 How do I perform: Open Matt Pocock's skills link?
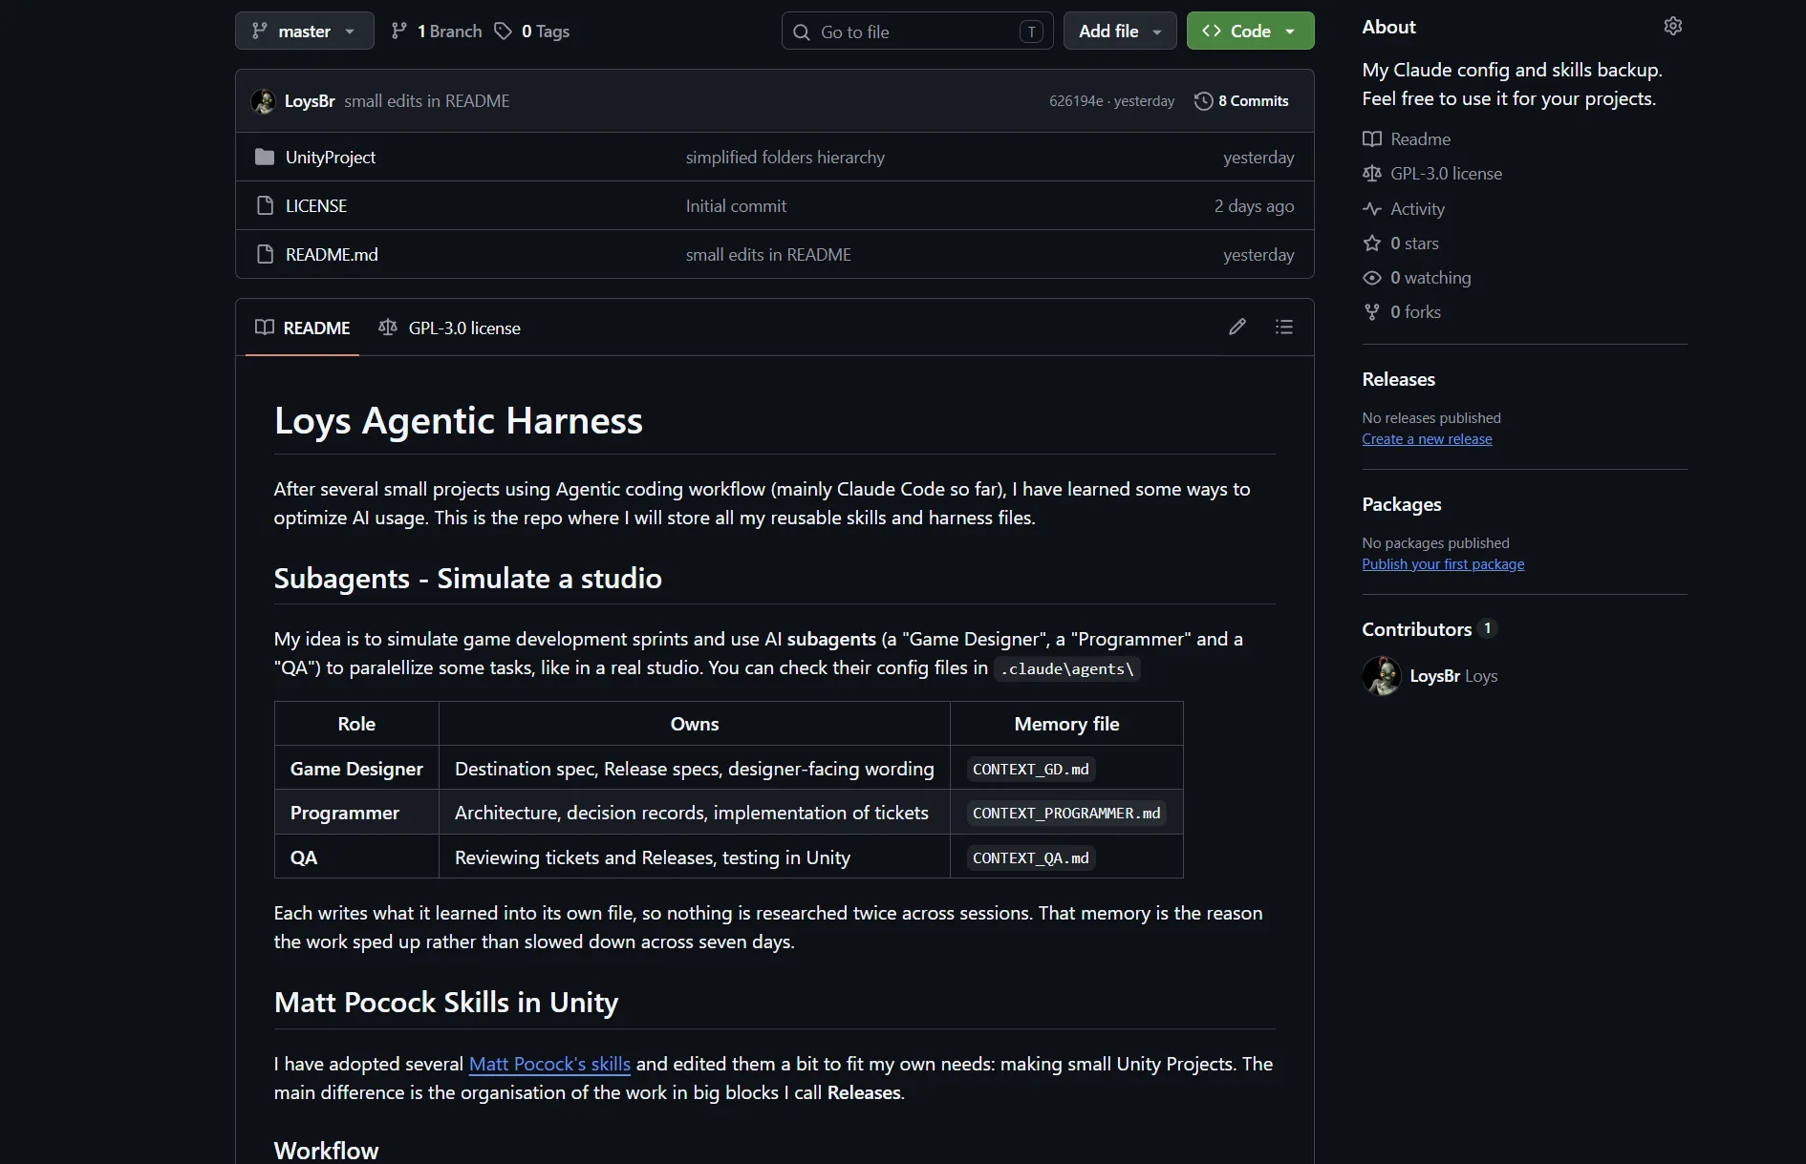(549, 1064)
